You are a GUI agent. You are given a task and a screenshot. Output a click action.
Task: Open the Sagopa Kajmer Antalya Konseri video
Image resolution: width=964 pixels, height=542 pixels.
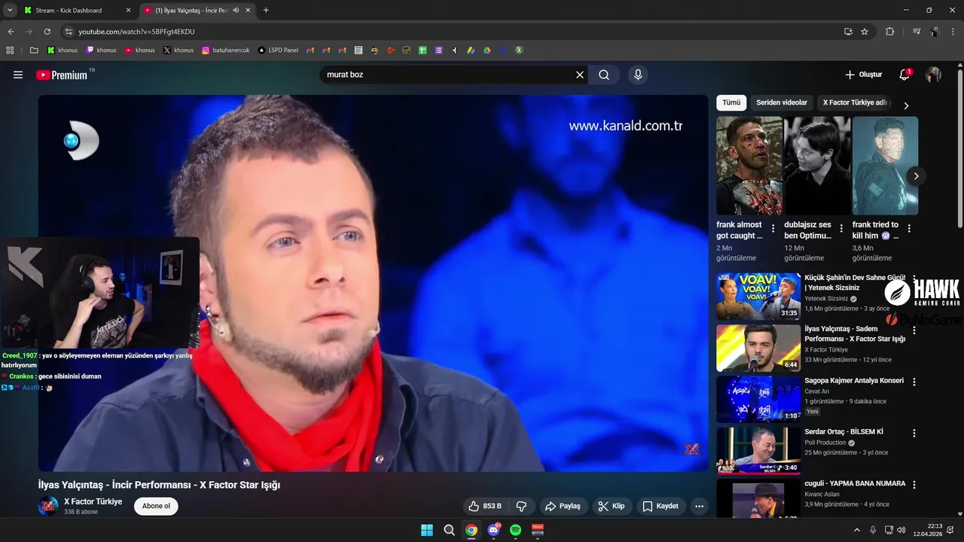click(x=758, y=400)
